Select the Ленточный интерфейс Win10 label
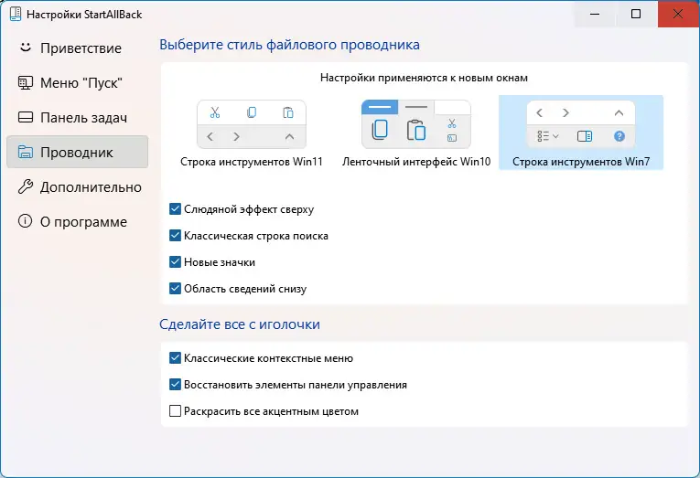Viewport: 700px width, 478px height. pyautogui.click(x=416, y=162)
